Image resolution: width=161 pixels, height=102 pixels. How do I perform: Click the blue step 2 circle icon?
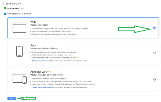tap(5, 14)
